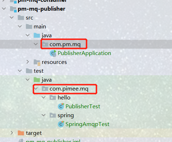The height and width of the screenshot is (142, 172).
Task: Open PublisherApplication class file
Action: [x=84, y=53]
